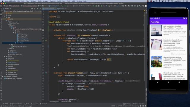Click the Undo arrow icon in toolbar
Viewport: 190px width, 107px height.
pyautogui.click(x=126, y=6)
